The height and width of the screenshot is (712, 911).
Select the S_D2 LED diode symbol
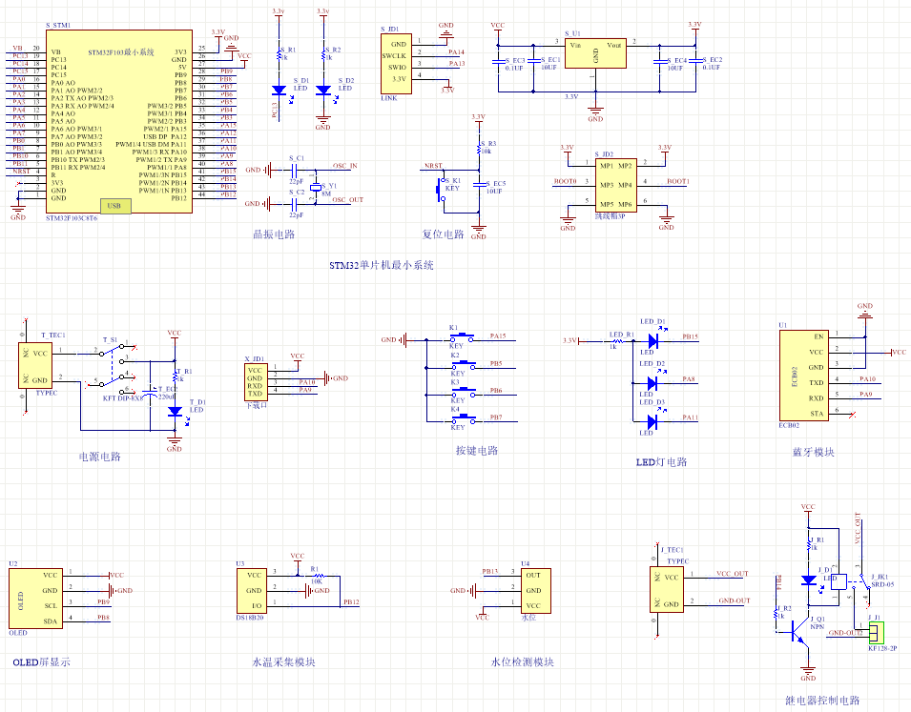323,90
